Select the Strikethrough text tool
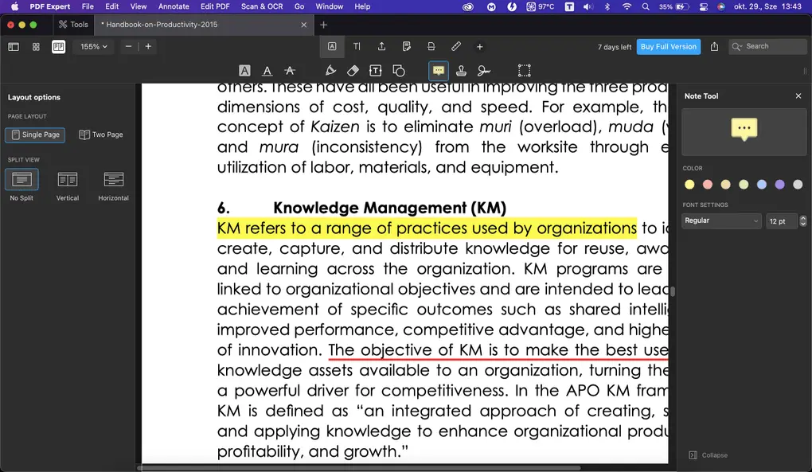The width and height of the screenshot is (812, 472). point(291,70)
